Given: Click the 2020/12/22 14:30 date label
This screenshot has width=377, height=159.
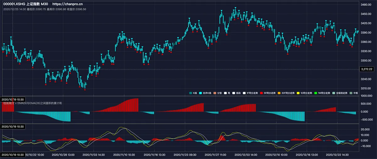Looking at the screenshot, I should (x=337, y=155).
